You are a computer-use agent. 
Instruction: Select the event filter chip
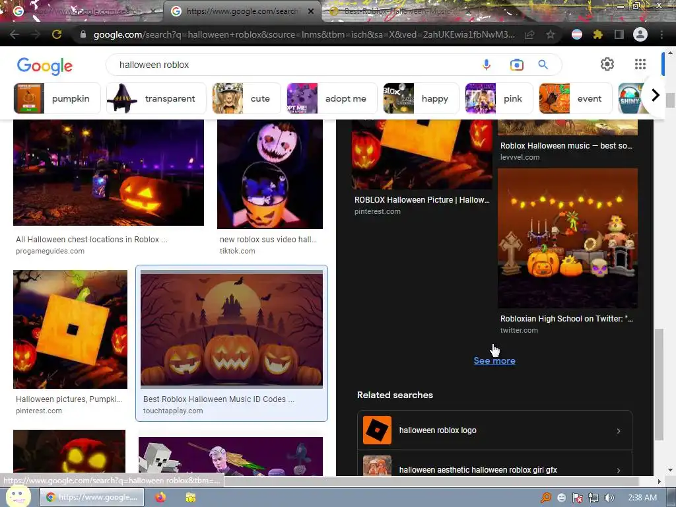tap(575, 98)
